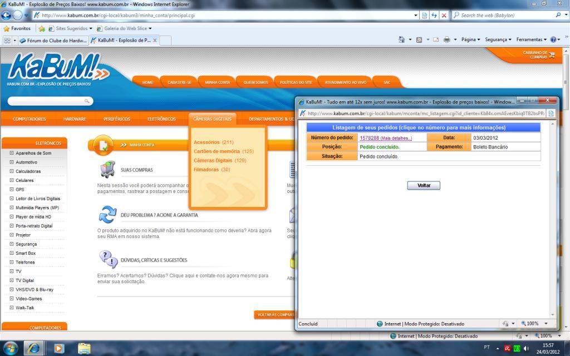
Task: Open the ATENDIMENTO AO VIVO tab
Action: click(345, 82)
